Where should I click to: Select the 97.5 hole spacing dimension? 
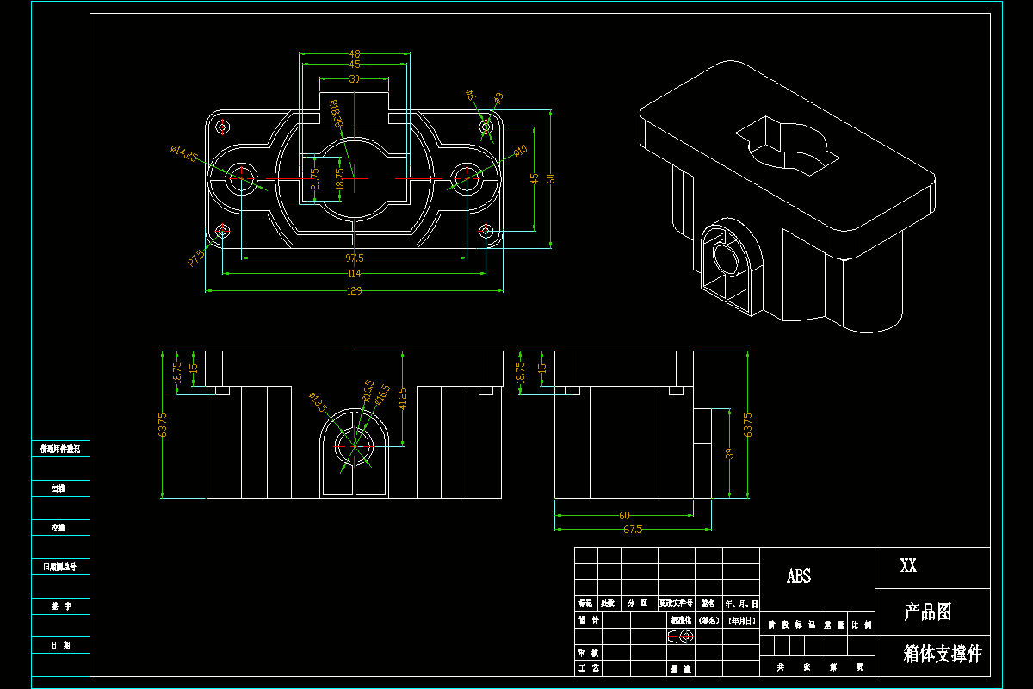point(354,258)
